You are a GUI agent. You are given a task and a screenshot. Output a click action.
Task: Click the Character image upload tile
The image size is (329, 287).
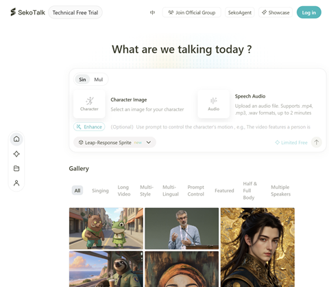click(89, 104)
